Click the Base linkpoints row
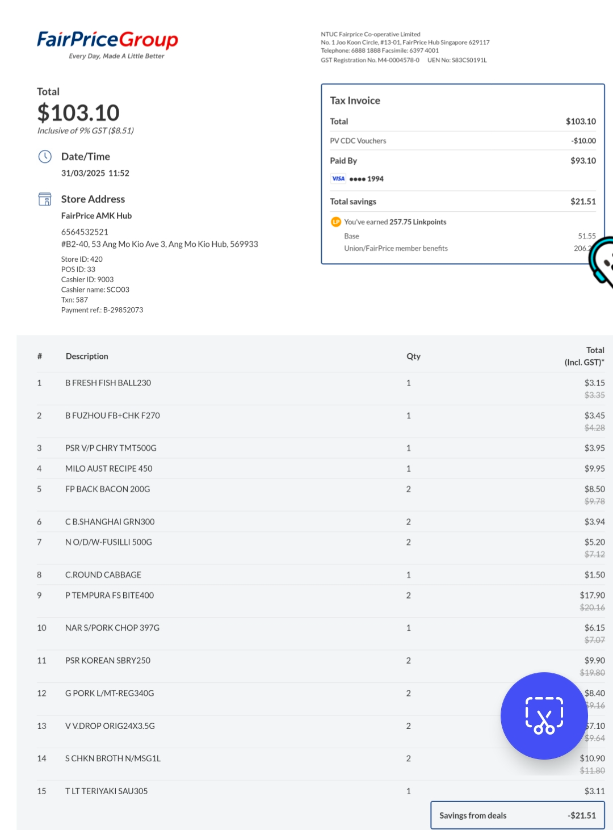The height and width of the screenshot is (830, 613). 470,236
